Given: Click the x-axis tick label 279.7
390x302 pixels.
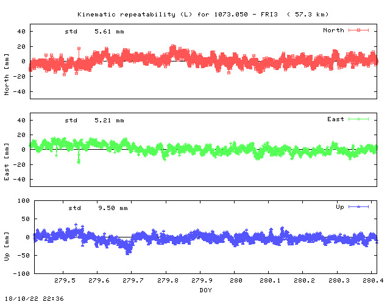Looking at the screenshot, I should point(133,280).
